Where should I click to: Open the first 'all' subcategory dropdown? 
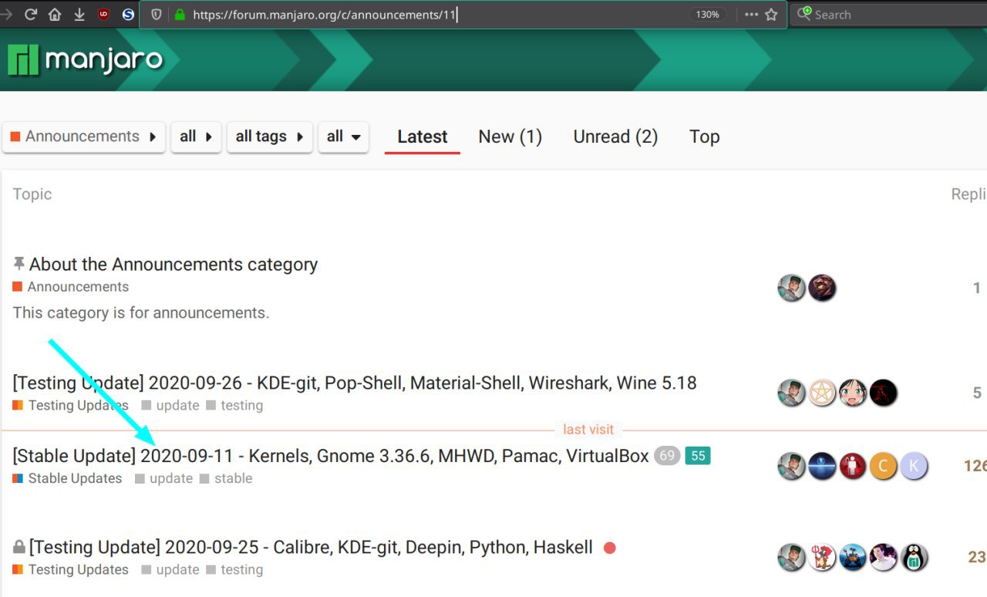click(196, 137)
